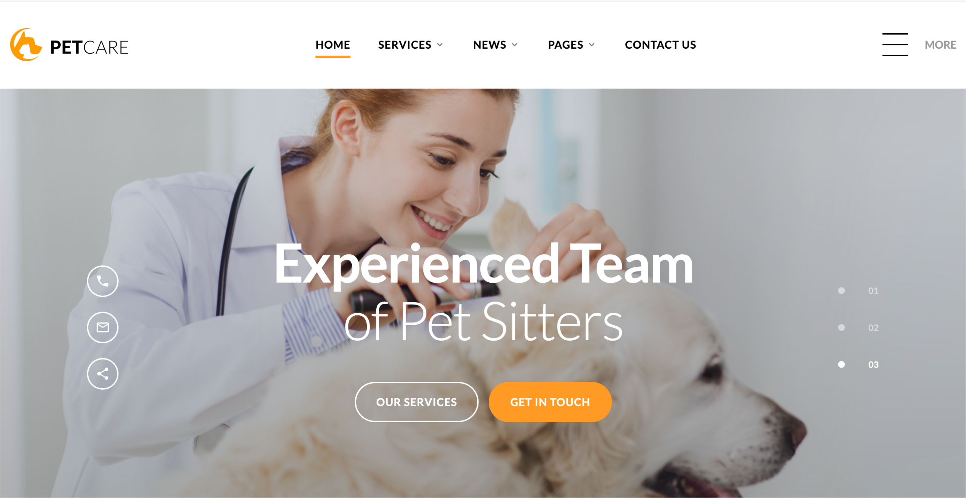
Task: Go to the Home menu item
Action: coord(333,45)
